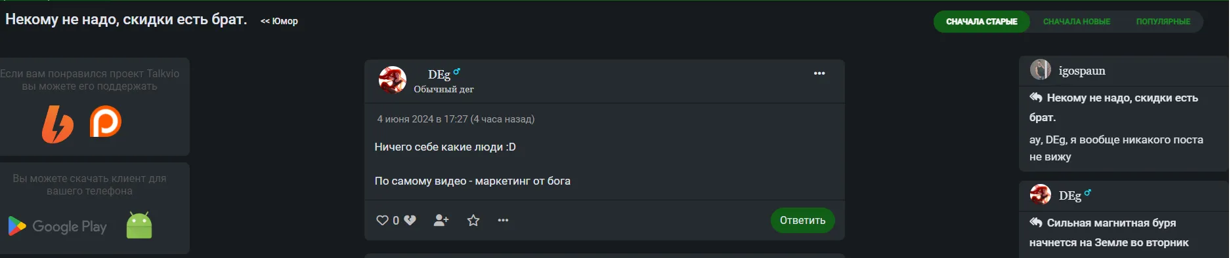Go back to the << Юмор category
Viewport: 1231px width, 258px height.
(x=279, y=21)
